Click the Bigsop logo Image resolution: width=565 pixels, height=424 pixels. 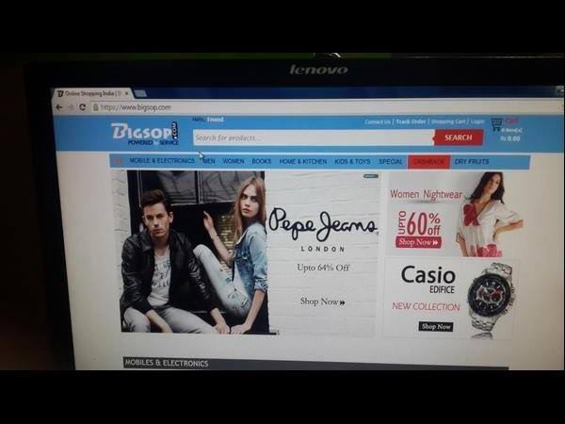pos(143,133)
